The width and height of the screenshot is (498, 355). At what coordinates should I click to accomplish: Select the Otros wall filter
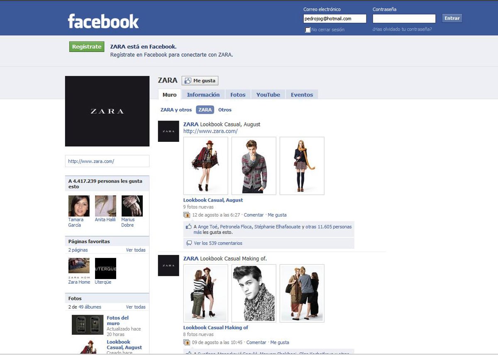click(225, 110)
